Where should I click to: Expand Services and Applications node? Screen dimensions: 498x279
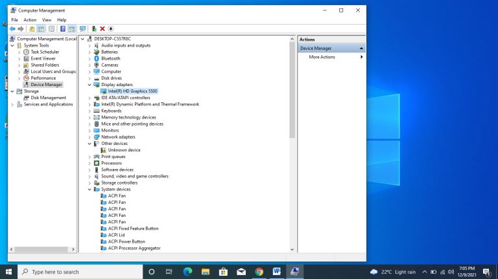(12, 104)
